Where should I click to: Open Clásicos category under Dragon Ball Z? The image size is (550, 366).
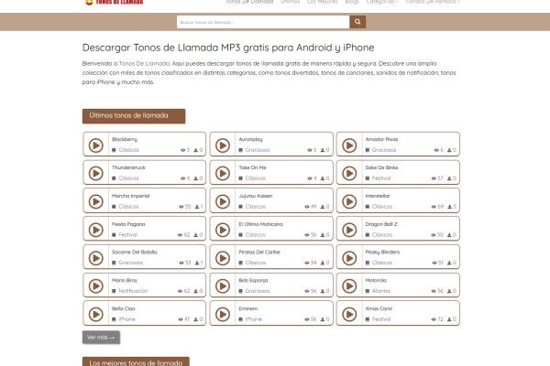(382, 234)
